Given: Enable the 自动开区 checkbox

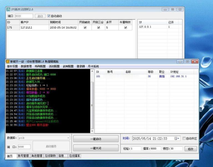Looking at the screenshot, I should pos(184,138).
